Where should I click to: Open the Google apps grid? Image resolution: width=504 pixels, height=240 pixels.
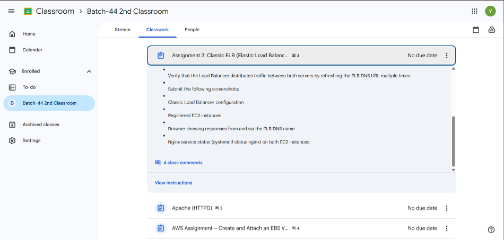tap(474, 11)
